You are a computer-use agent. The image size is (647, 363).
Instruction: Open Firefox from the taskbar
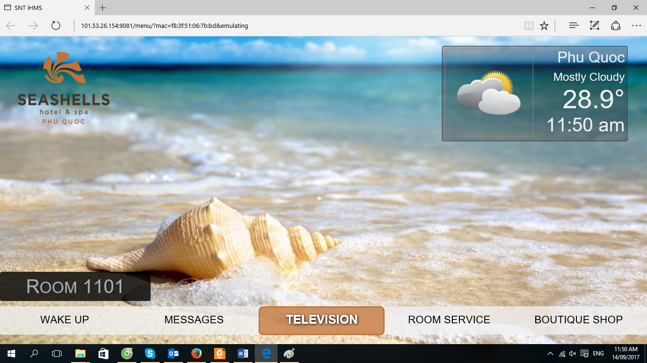coord(196,353)
